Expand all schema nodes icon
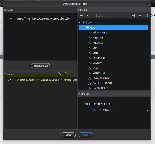The height and width of the screenshot is (144, 155). click(140, 16)
